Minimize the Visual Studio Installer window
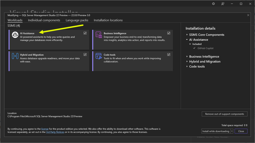The image size is (255, 143). pyautogui.click(x=232, y=4)
